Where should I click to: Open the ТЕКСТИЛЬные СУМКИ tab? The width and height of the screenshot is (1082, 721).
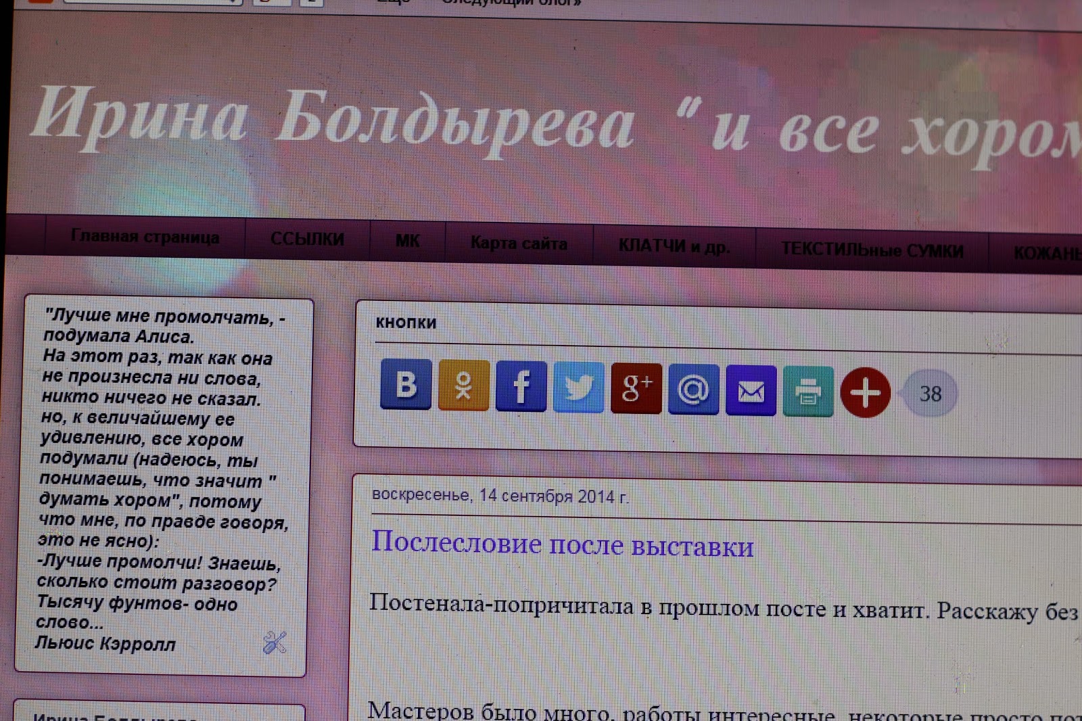872,250
